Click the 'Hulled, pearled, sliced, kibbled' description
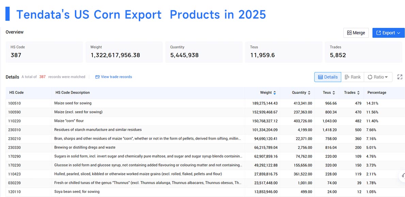The image size is (405, 197). (138, 174)
